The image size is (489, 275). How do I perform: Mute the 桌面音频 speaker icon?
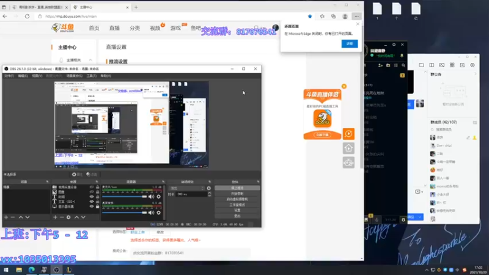[151, 213]
